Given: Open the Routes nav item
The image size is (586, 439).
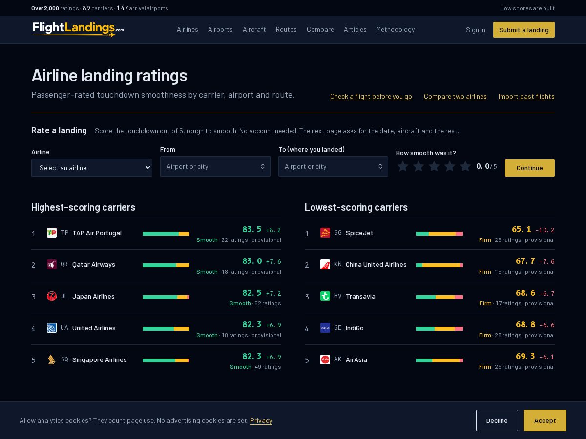Looking at the screenshot, I should (286, 30).
